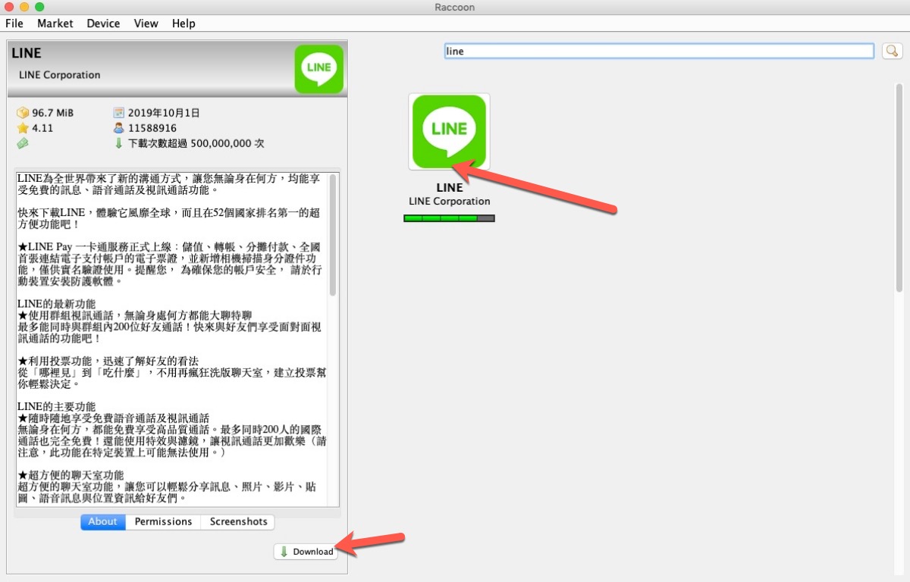Image resolution: width=910 pixels, height=582 pixels.
Task: Click the package size icon next to 96.7 MiB
Action: click(23, 113)
